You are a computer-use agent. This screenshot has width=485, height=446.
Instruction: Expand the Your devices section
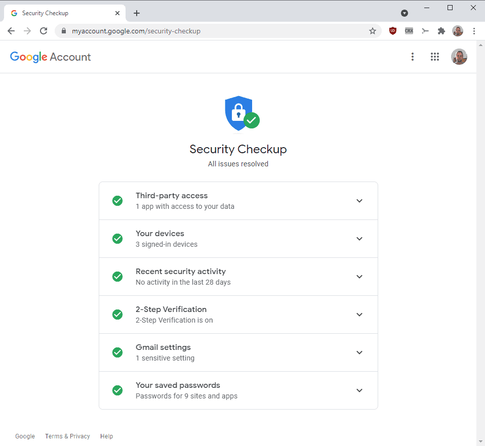(359, 238)
